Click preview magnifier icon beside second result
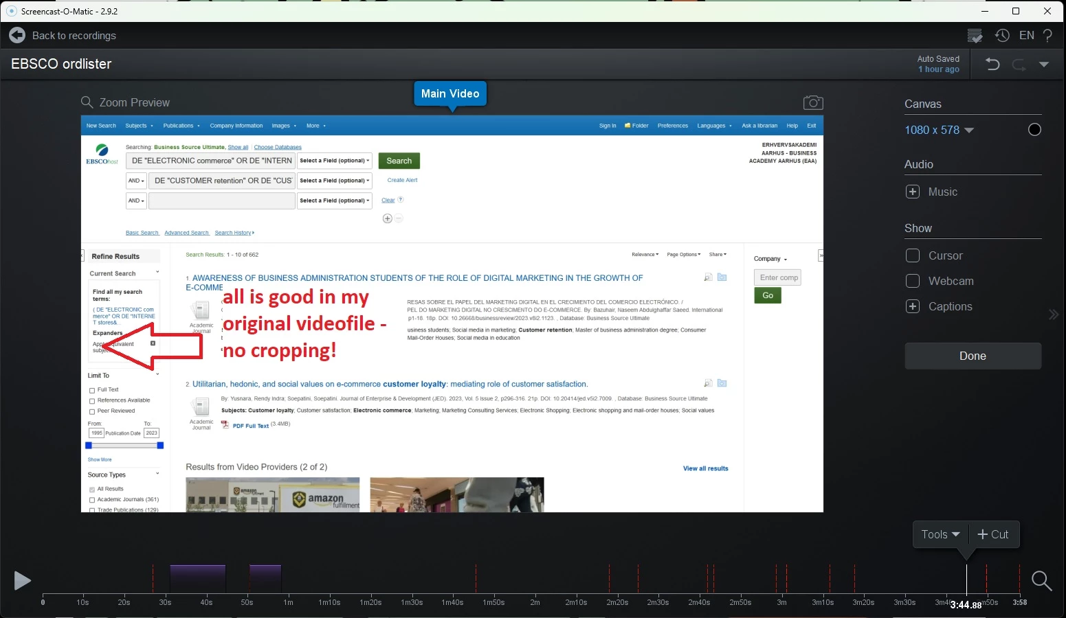The image size is (1066, 618). [x=708, y=383]
